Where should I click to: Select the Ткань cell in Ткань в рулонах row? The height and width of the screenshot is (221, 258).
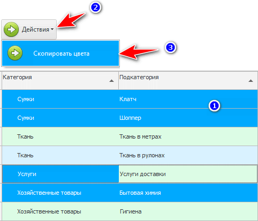pyautogui.click(x=60, y=155)
